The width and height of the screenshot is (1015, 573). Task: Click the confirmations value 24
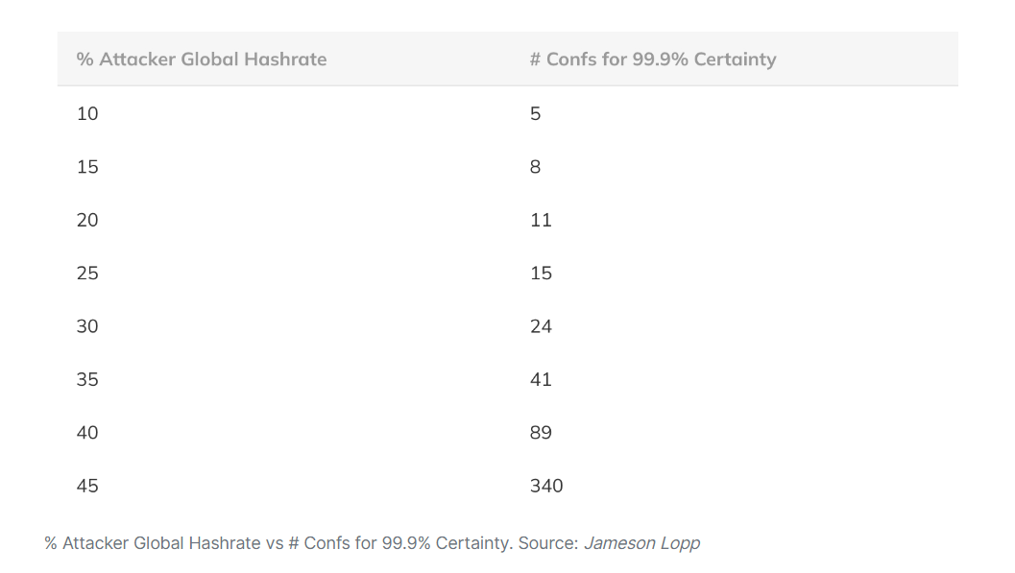[x=542, y=326]
